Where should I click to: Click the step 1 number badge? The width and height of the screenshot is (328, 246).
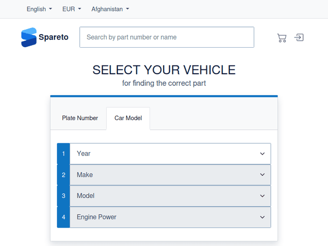click(x=63, y=154)
